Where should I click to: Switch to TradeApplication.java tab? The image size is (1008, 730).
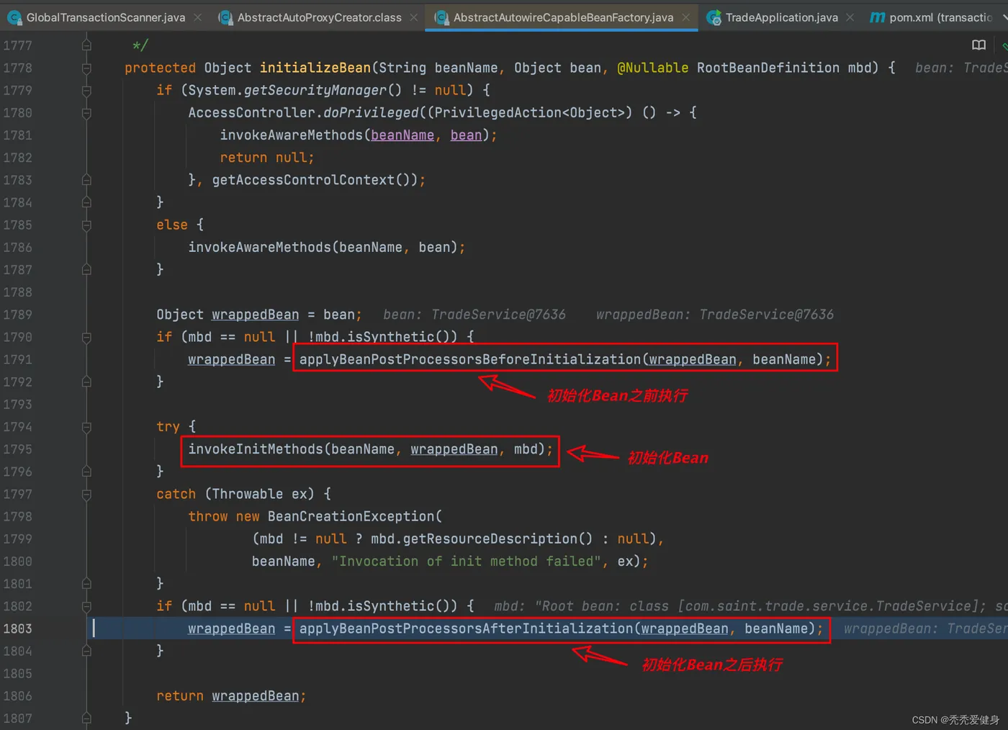point(781,17)
